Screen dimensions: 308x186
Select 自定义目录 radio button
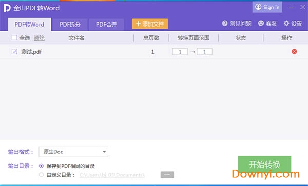click(41, 175)
